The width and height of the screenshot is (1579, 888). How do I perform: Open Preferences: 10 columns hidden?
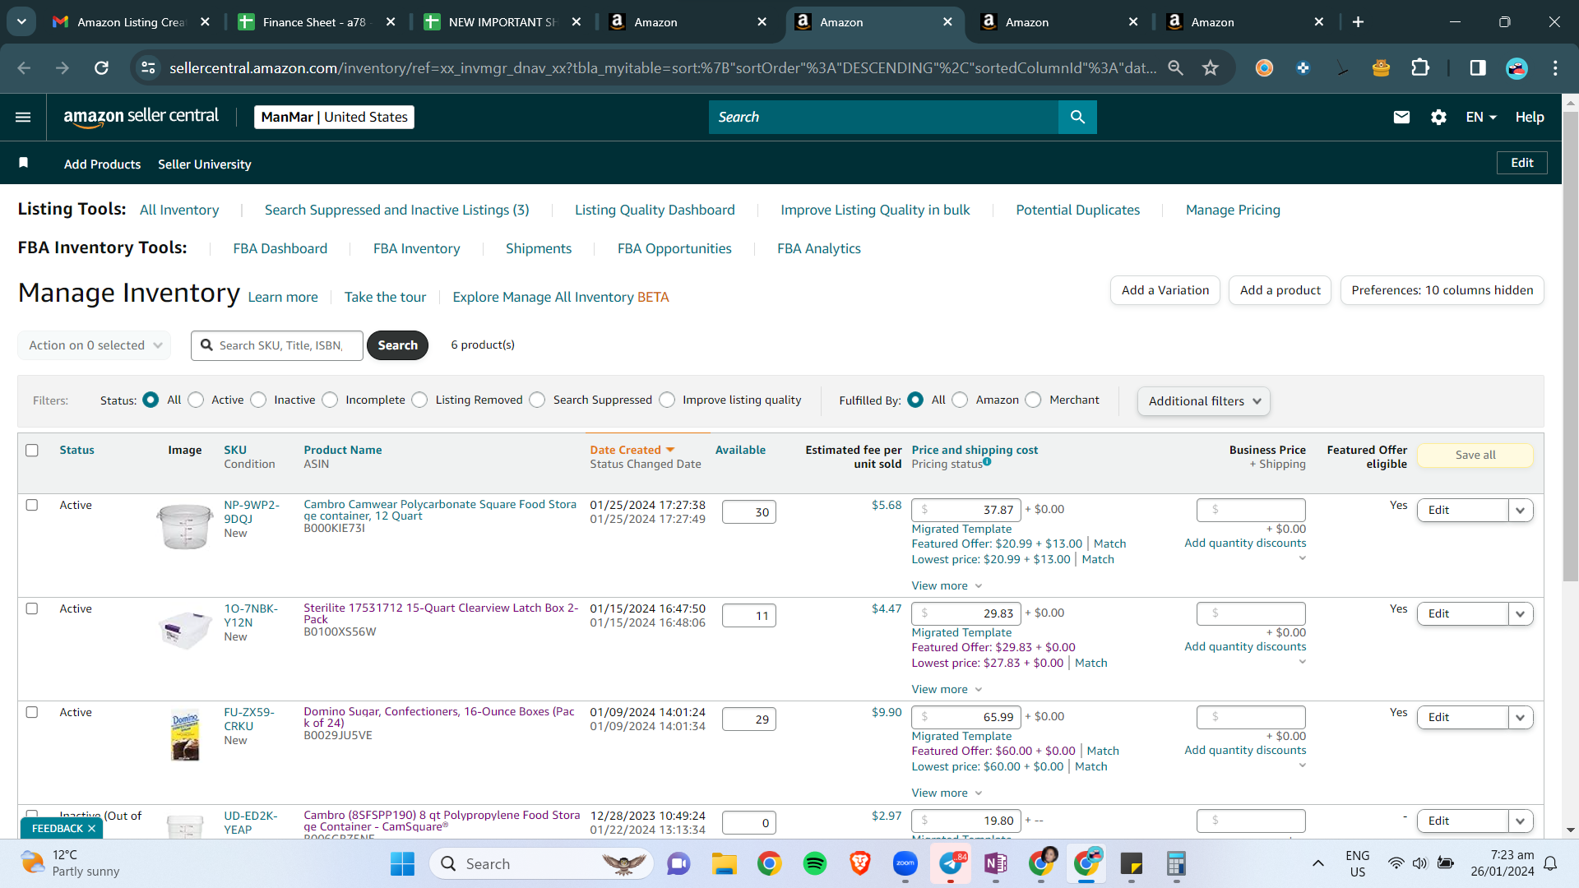(x=1442, y=290)
